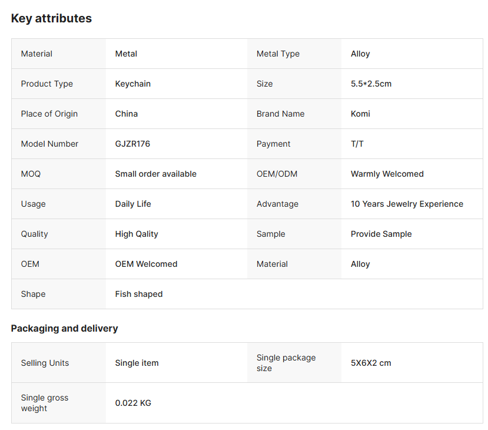Click the OEM Welcomed value

146,264
